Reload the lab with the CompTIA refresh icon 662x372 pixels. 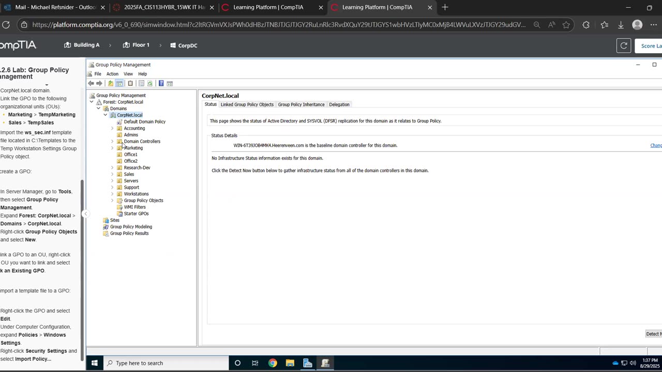[624, 45]
